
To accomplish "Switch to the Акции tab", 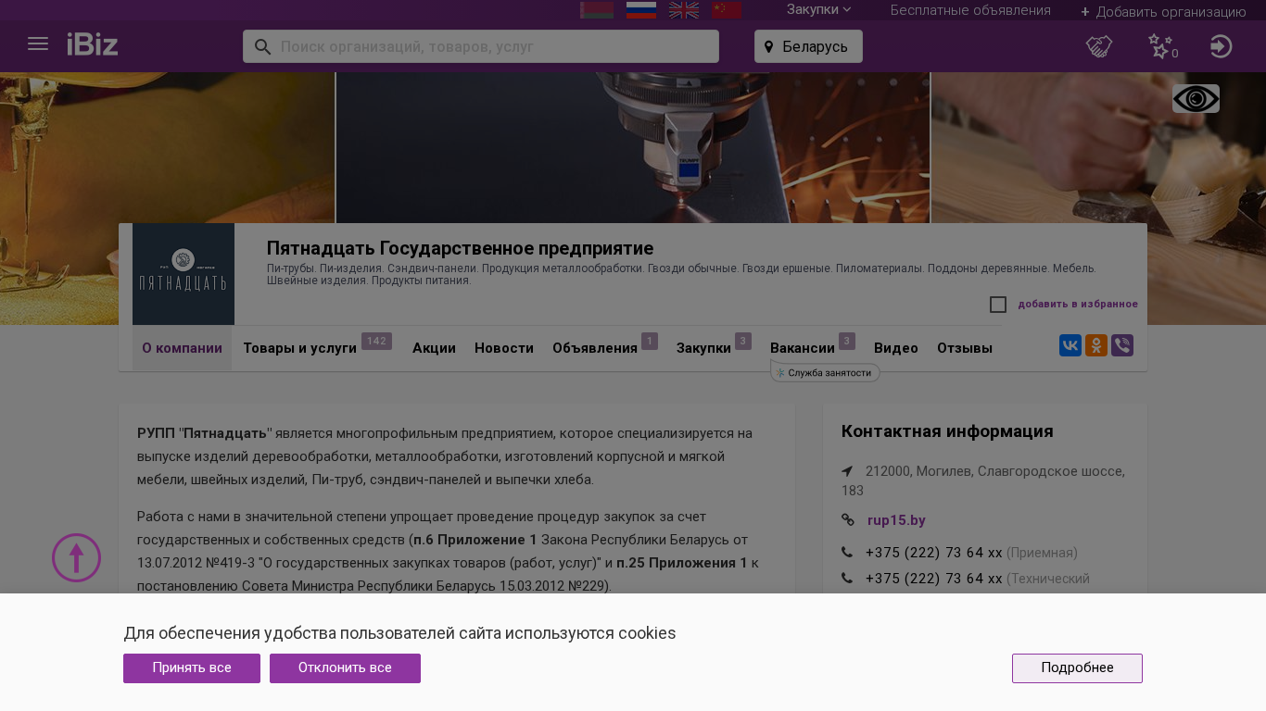I will (434, 348).
